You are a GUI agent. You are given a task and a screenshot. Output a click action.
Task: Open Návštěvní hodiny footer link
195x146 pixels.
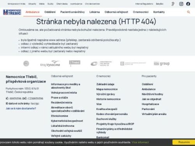pyautogui.click(x=152, y=94)
